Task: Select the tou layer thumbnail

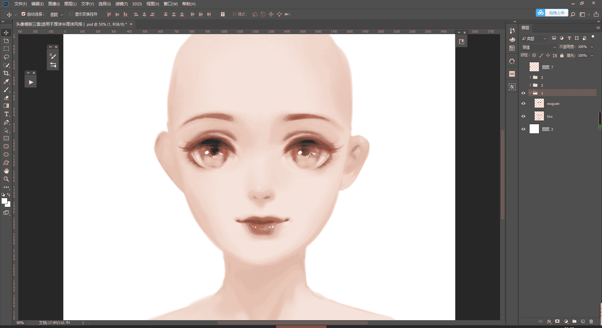Action: click(539, 116)
